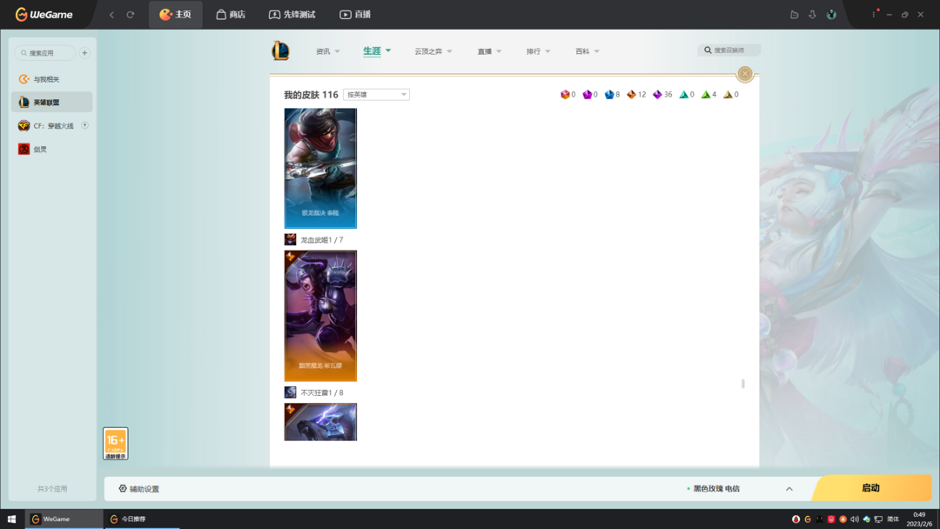Click the WeGame taskbar button
This screenshot has height=529, width=940.
(64, 519)
